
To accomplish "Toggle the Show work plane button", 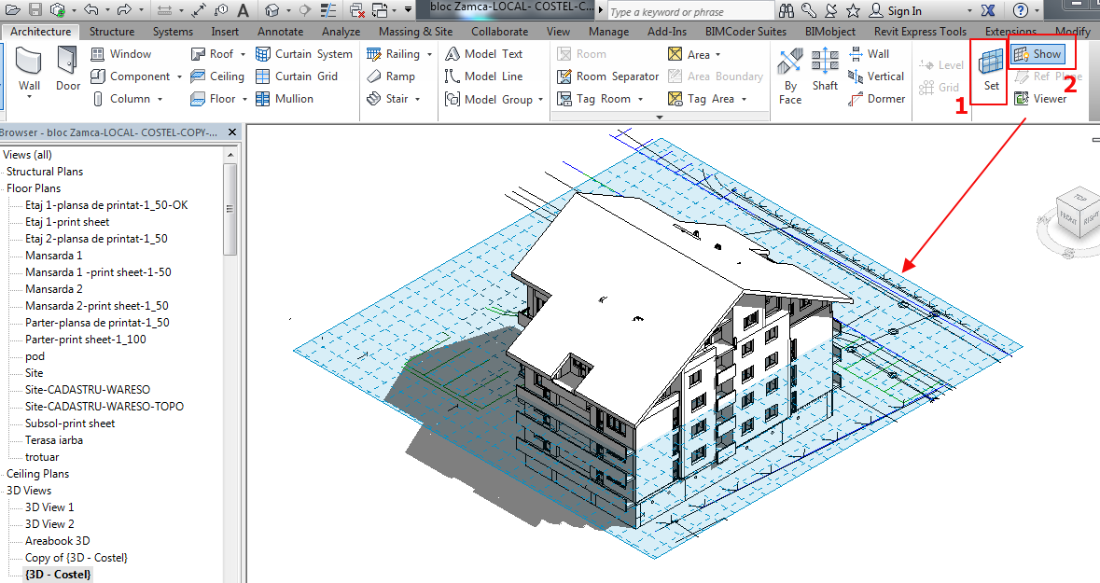I will [1038, 53].
